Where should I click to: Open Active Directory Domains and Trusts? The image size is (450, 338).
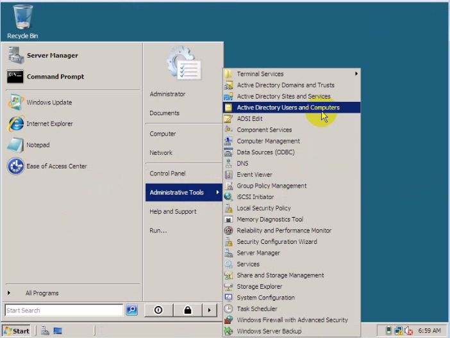pyautogui.click(x=292, y=85)
